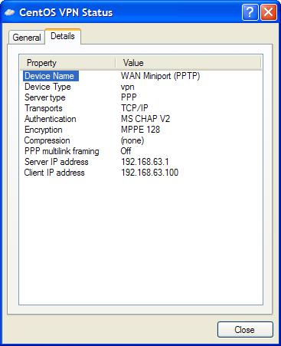Click the PPP server type value
The width and height of the screenshot is (281, 346).
click(129, 97)
